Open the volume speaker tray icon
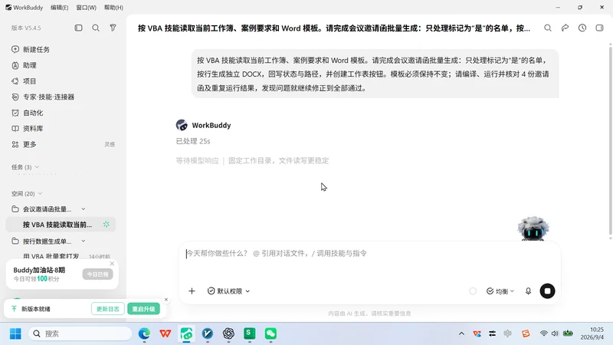 click(555, 333)
